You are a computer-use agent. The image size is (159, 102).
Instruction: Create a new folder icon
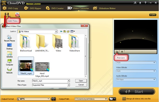pyautogui.click(x=68, y=32)
